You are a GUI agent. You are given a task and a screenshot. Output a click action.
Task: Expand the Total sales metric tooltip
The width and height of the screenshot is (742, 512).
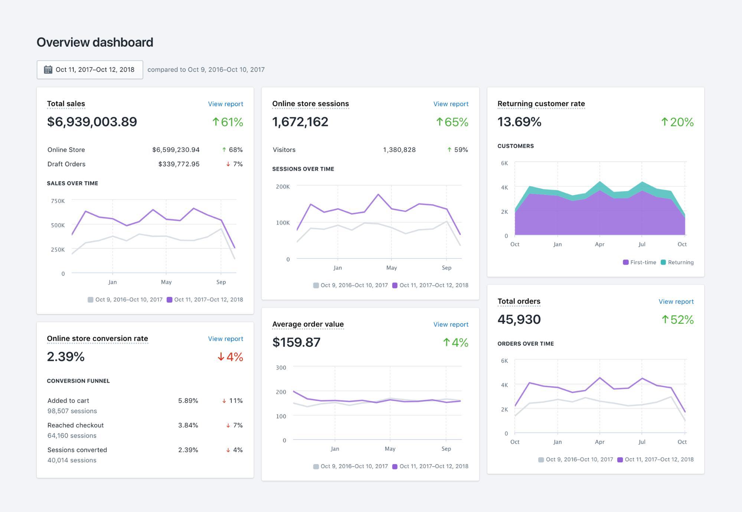click(66, 104)
